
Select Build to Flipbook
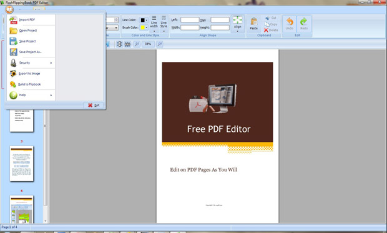[x=31, y=84]
